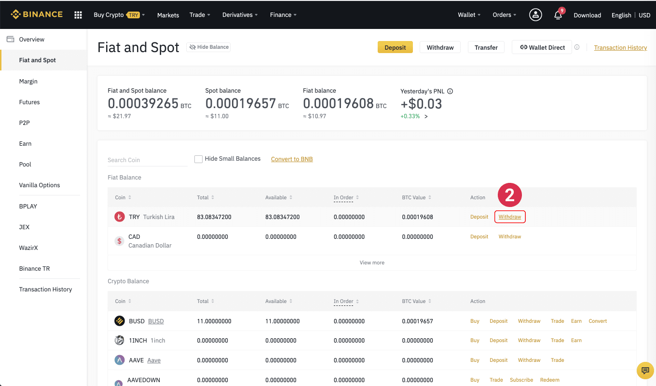This screenshot has width=656, height=386.
Task: Open the Wallet dropdown
Action: [469, 15]
